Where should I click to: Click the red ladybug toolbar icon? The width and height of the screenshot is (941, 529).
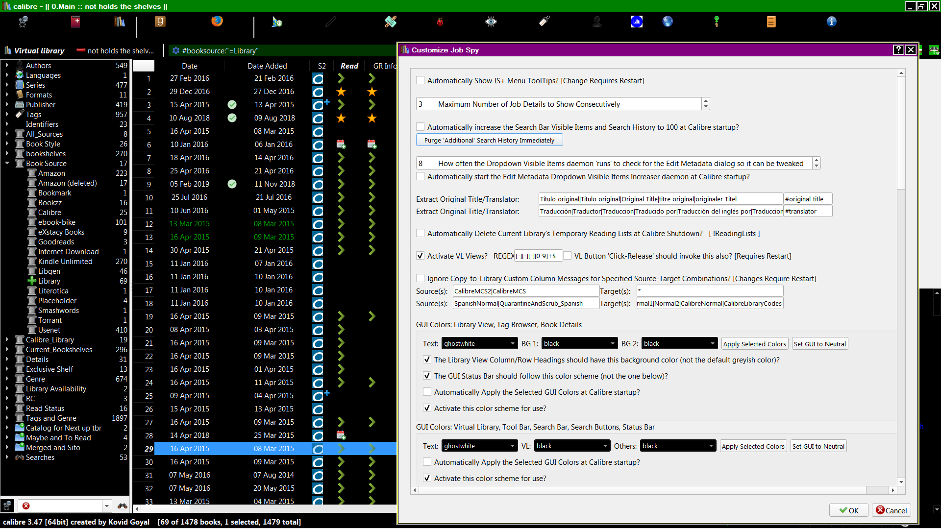(440, 22)
